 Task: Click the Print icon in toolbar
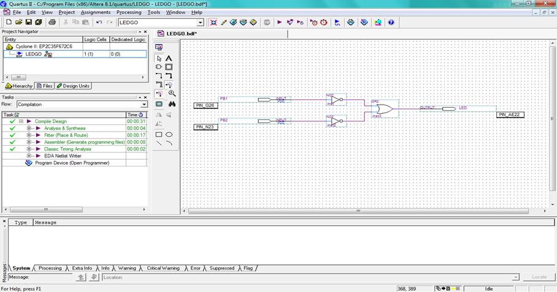tap(52, 22)
